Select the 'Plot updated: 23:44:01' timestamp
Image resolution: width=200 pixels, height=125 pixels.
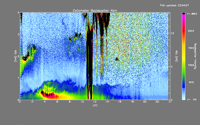click(x=174, y=5)
